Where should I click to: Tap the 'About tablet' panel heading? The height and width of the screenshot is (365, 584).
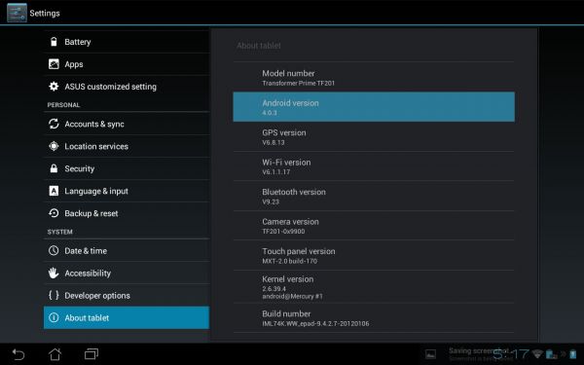click(x=259, y=46)
